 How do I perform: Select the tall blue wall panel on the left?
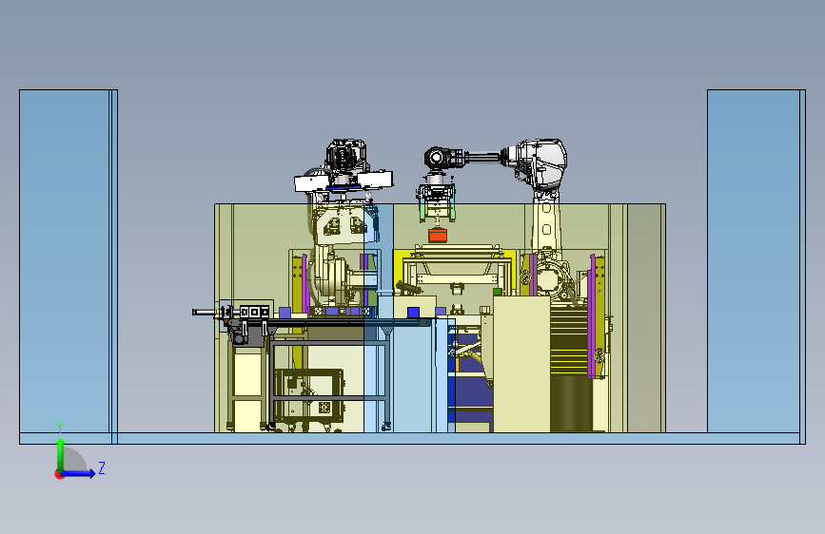pyautogui.click(x=69, y=261)
